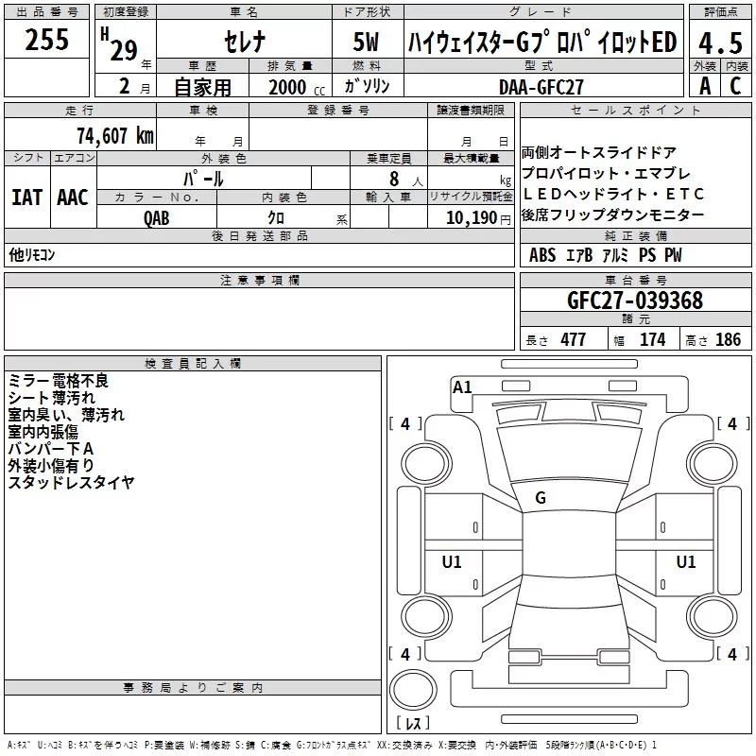Image resolution: width=756 pixels, height=756 pixels.
Task: Click the 4.5 evaluation score
Action: [720, 43]
